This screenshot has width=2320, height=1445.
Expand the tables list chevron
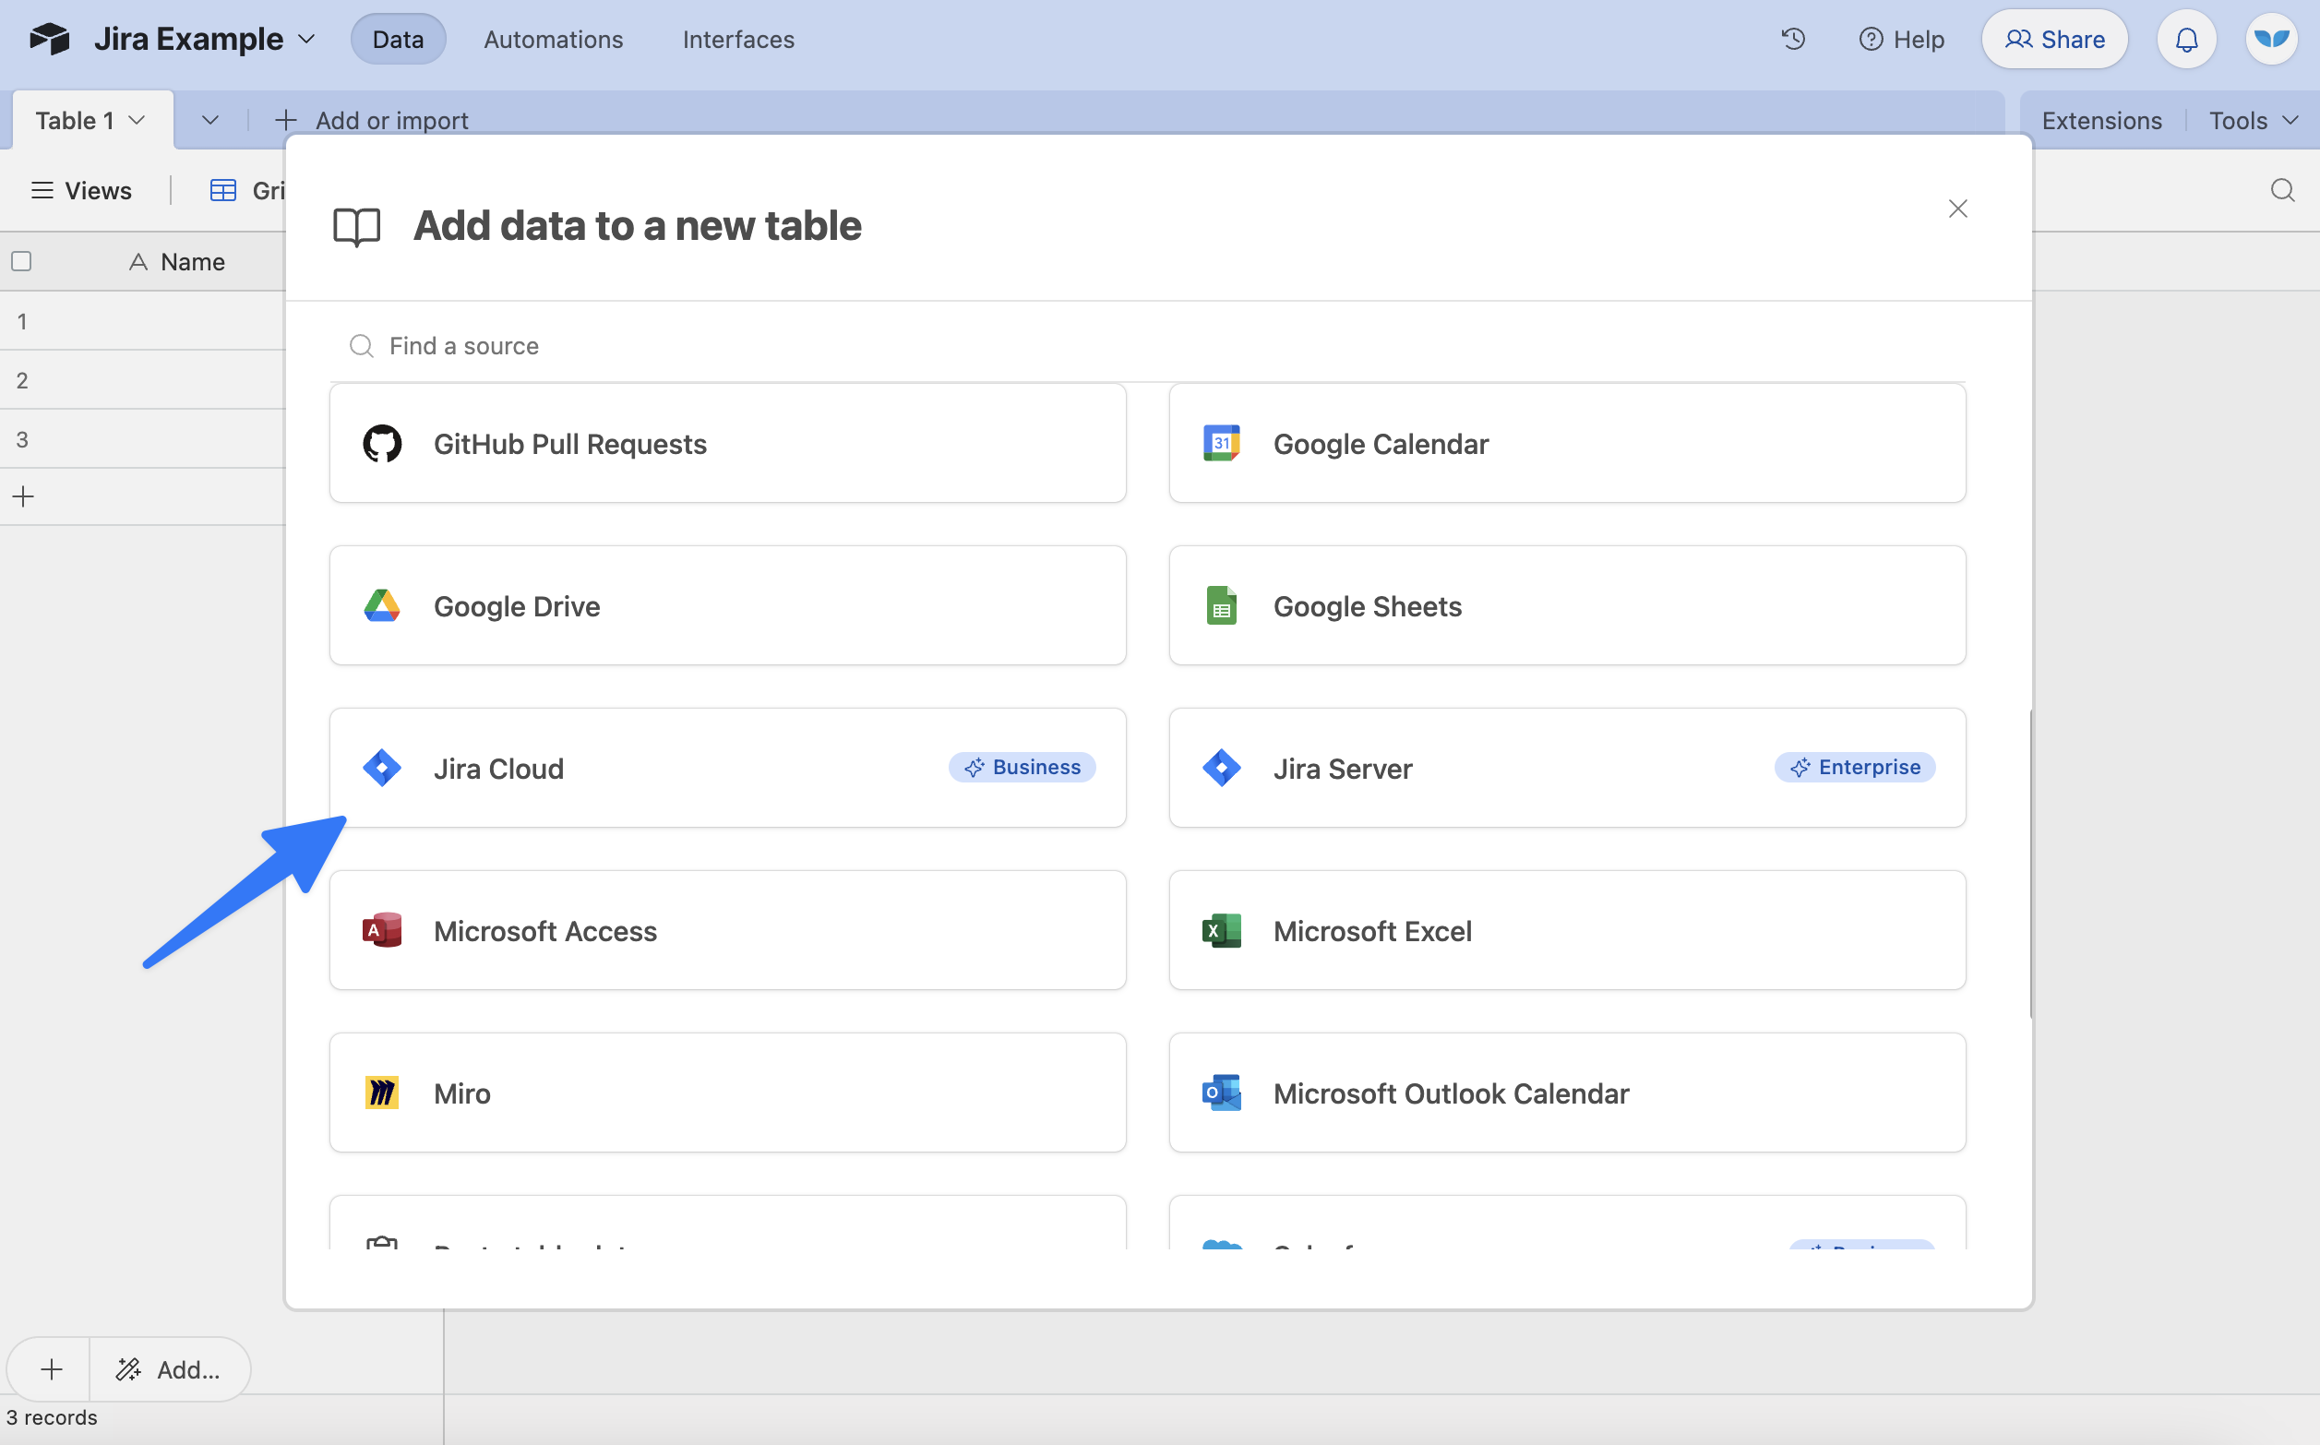click(210, 120)
